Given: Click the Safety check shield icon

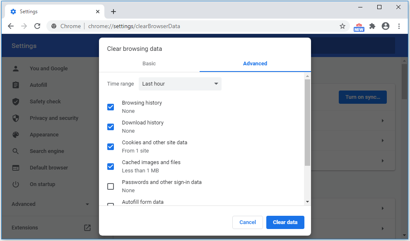Looking at the screenshot, I should point(16,102).
